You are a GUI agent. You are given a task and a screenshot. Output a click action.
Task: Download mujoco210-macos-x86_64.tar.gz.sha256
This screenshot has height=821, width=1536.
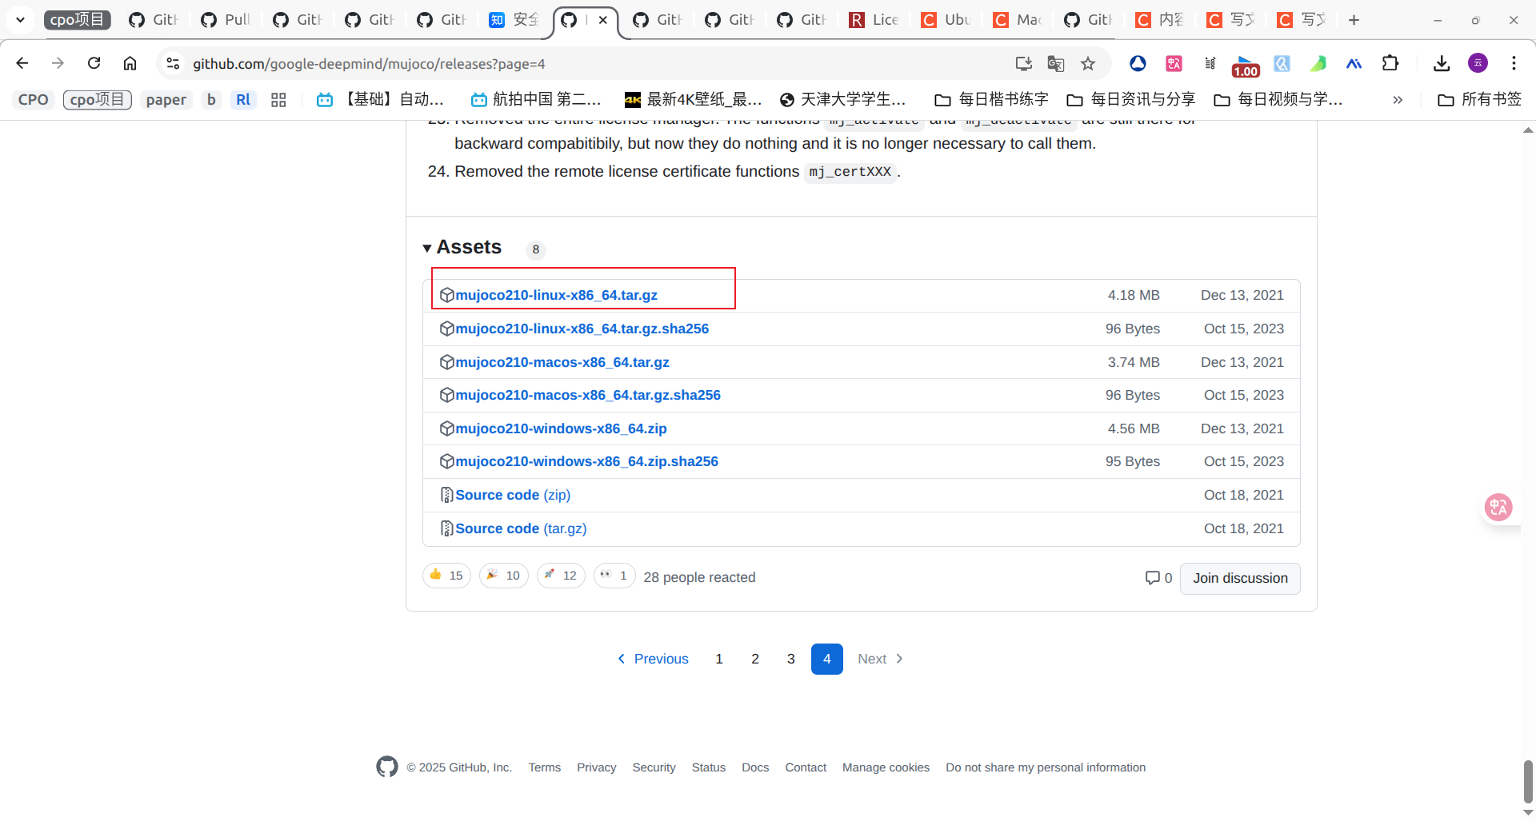pyautogui.click(x=588, y=395)
